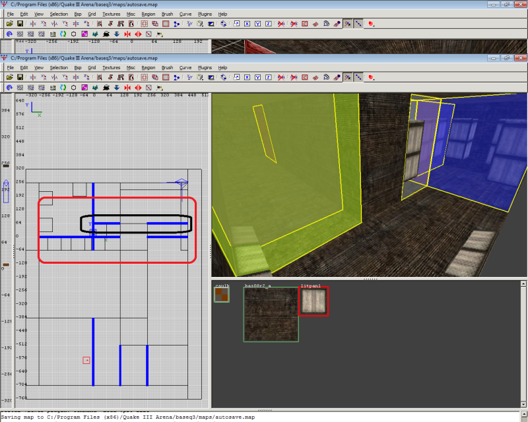
Task: Click Change Views XYZ icon in front window
Action: tap(189, 77)
